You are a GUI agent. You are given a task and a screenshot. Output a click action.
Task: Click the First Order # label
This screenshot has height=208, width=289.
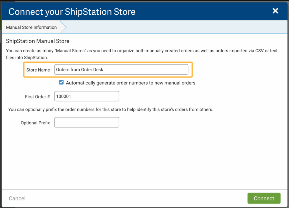tap(37, 97)
